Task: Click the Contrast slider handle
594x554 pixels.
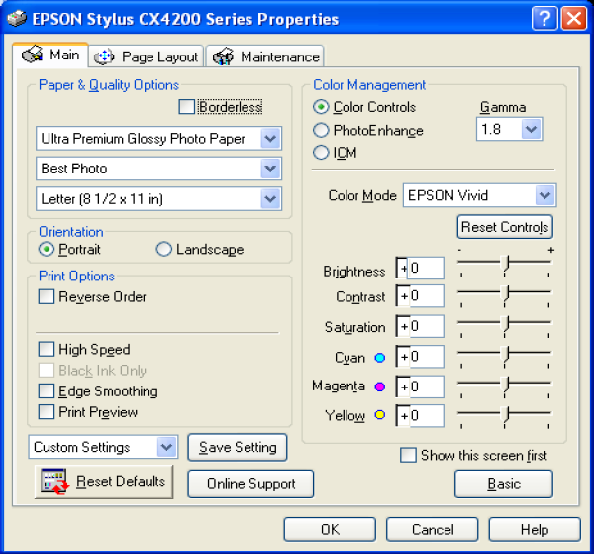Action: tap(505, 293)
